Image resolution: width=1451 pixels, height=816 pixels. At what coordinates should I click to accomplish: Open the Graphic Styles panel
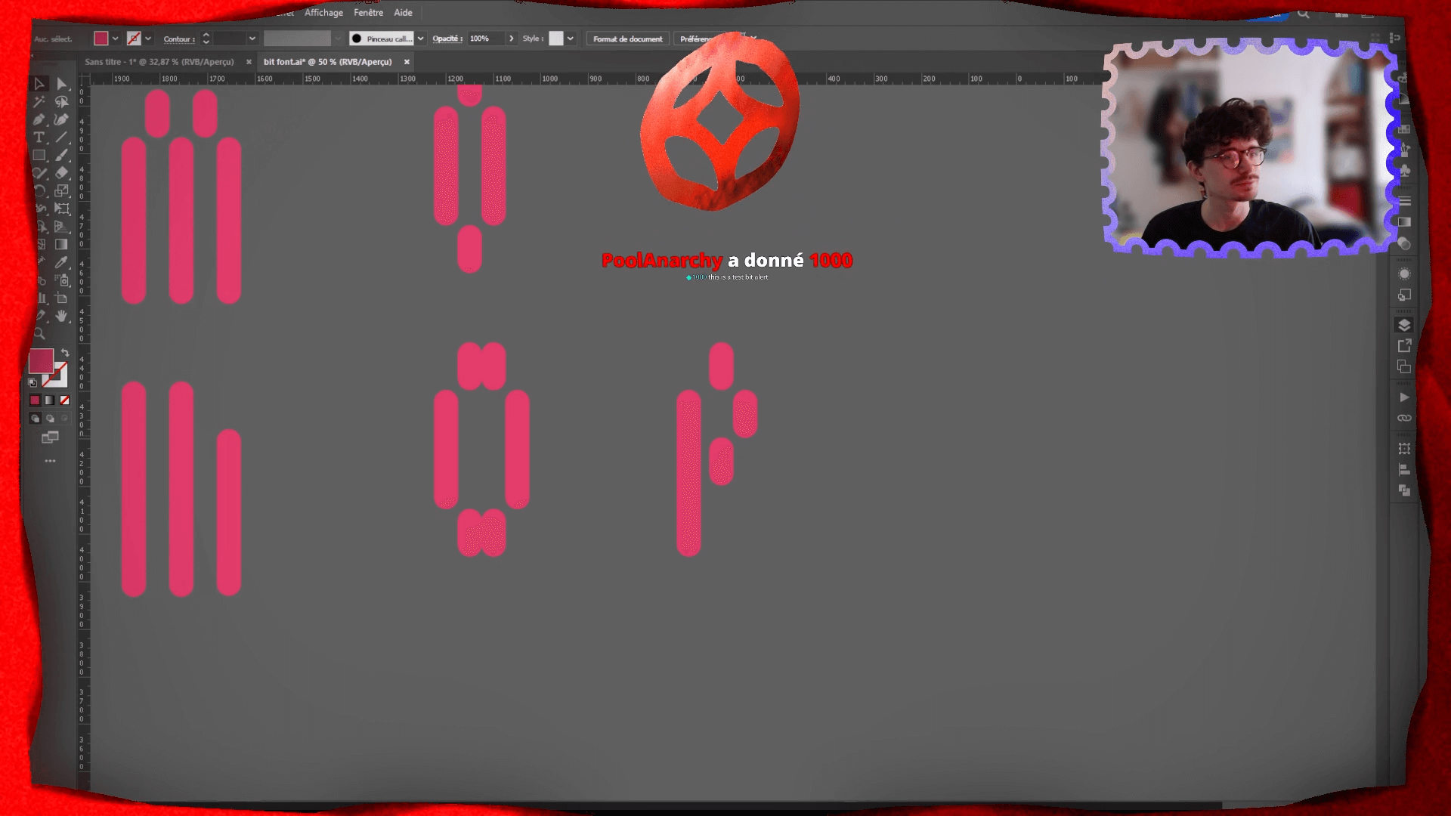[x=1404, y=295]
